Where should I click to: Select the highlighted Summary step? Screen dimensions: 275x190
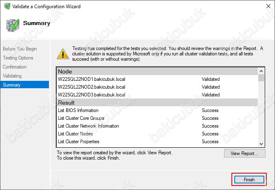(25, 85)
